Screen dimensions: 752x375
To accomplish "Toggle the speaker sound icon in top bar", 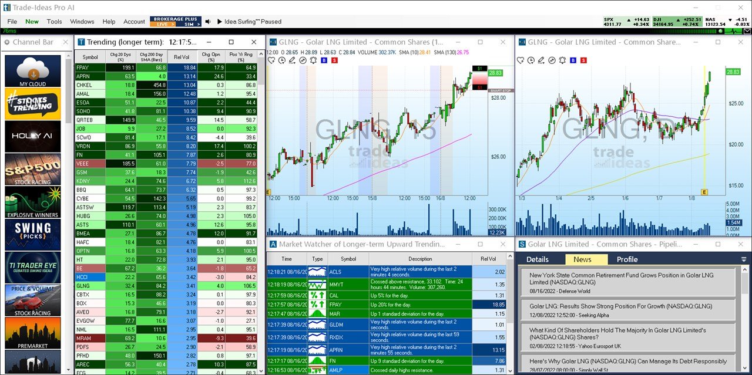I will click(207, 22).
